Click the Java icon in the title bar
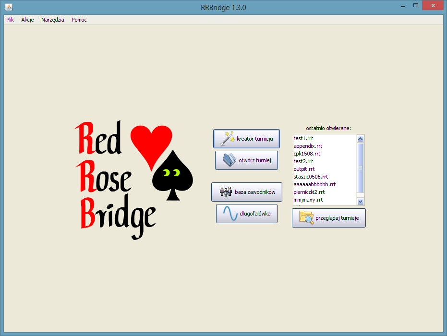 (x=9, y=7)
